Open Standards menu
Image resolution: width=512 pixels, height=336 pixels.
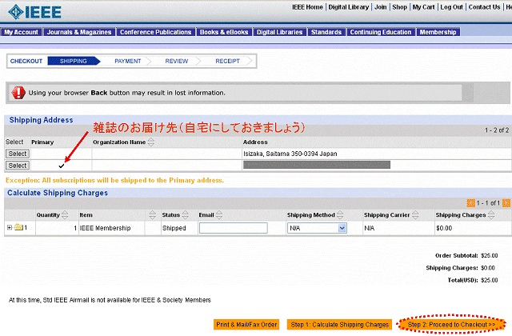tap(326, 32)
